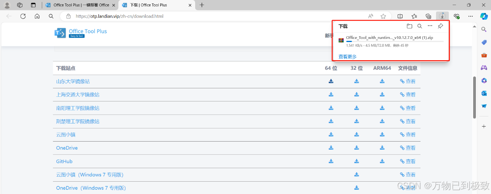
Task: Click the 文件信息 column header
Action: coord(408,68)
